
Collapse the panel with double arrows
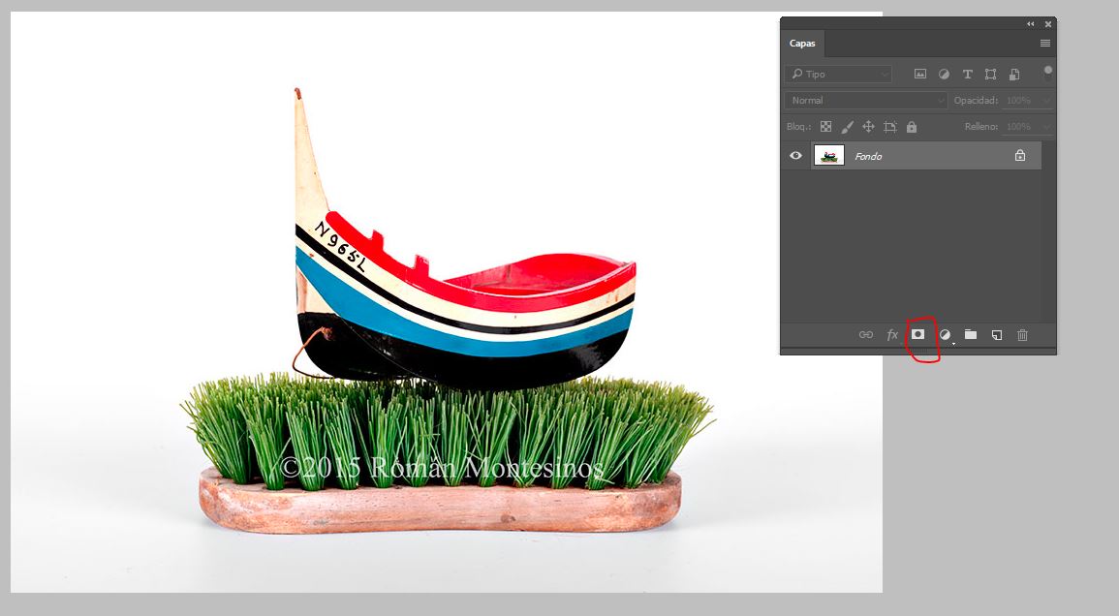(x=1030, y=24)
